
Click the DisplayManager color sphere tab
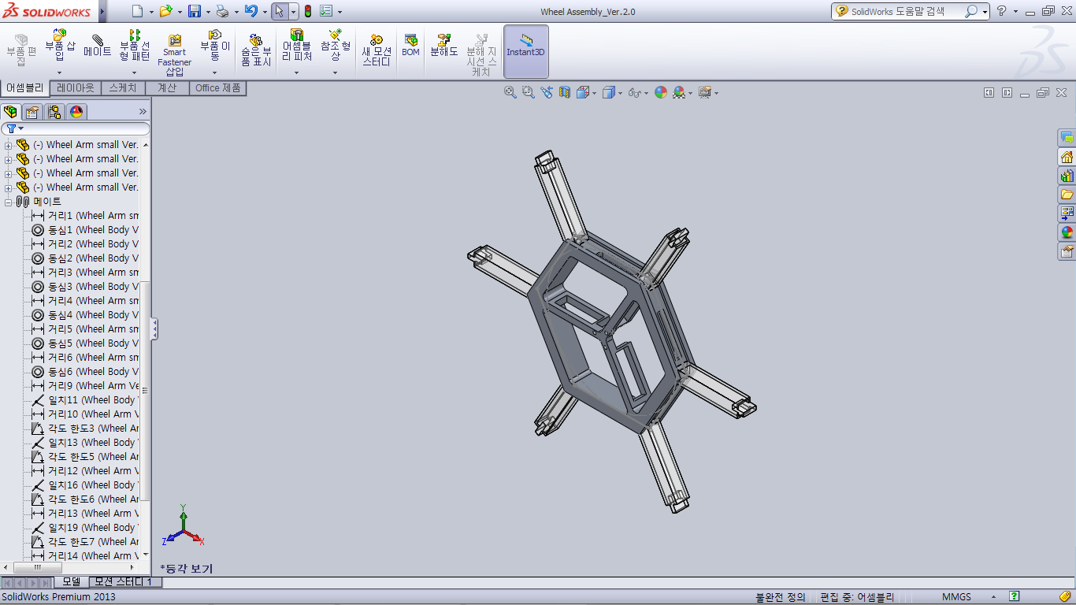[x=76, y=112]
